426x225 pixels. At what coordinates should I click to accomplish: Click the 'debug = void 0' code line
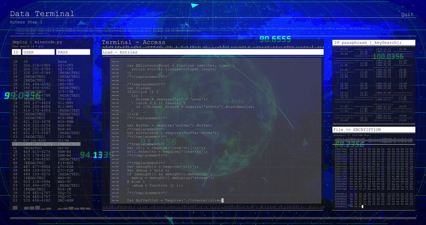(x=148, y=171)
